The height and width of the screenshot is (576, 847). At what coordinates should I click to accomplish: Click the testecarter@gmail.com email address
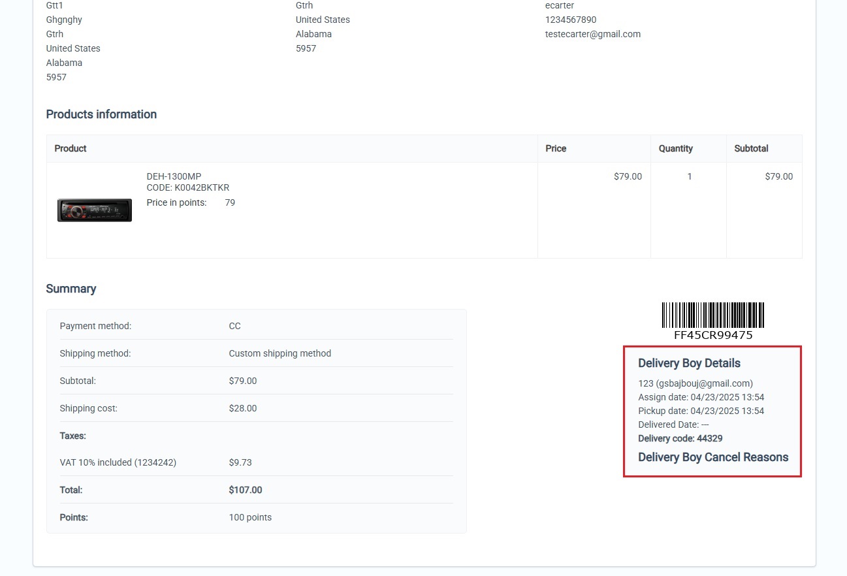coord(592,34)
